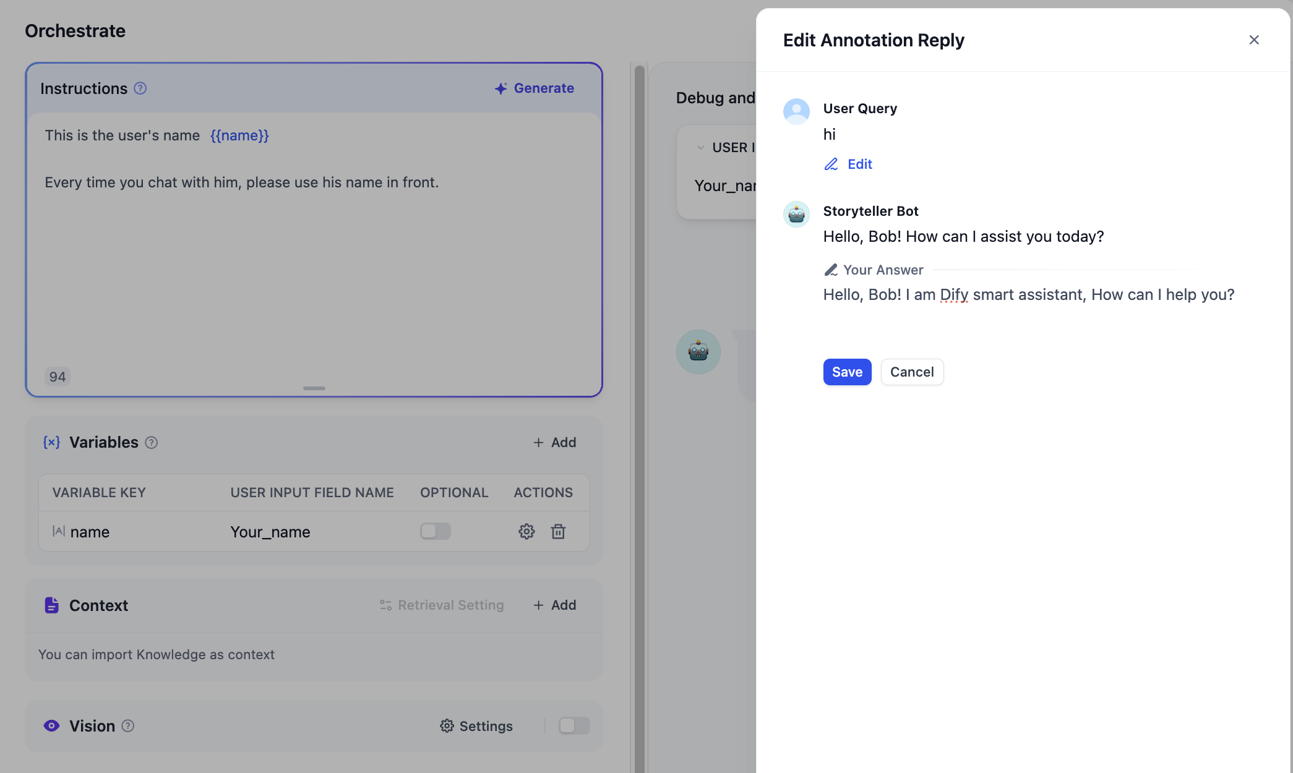Add Knowledge to Context
Screen dimensions: 1293x773
coord(555,605)
